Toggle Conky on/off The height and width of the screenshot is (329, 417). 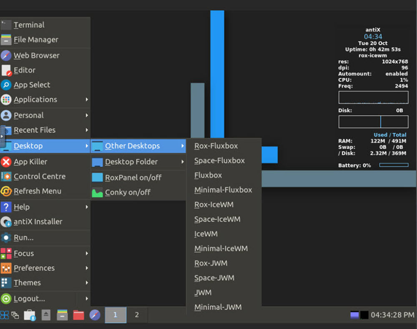click(128, 192)
